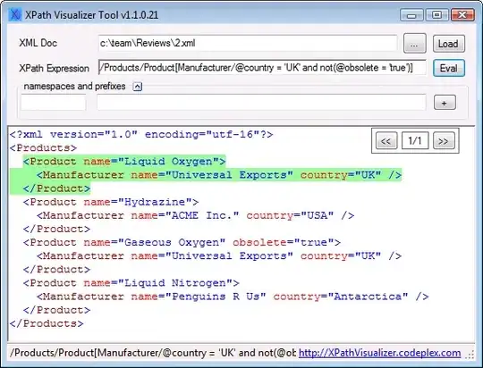Click the highlighted Universal Exports Manufacturer line
Image resolution: width=483 pixels, height=368 pixels.
[x=219, y=175]
